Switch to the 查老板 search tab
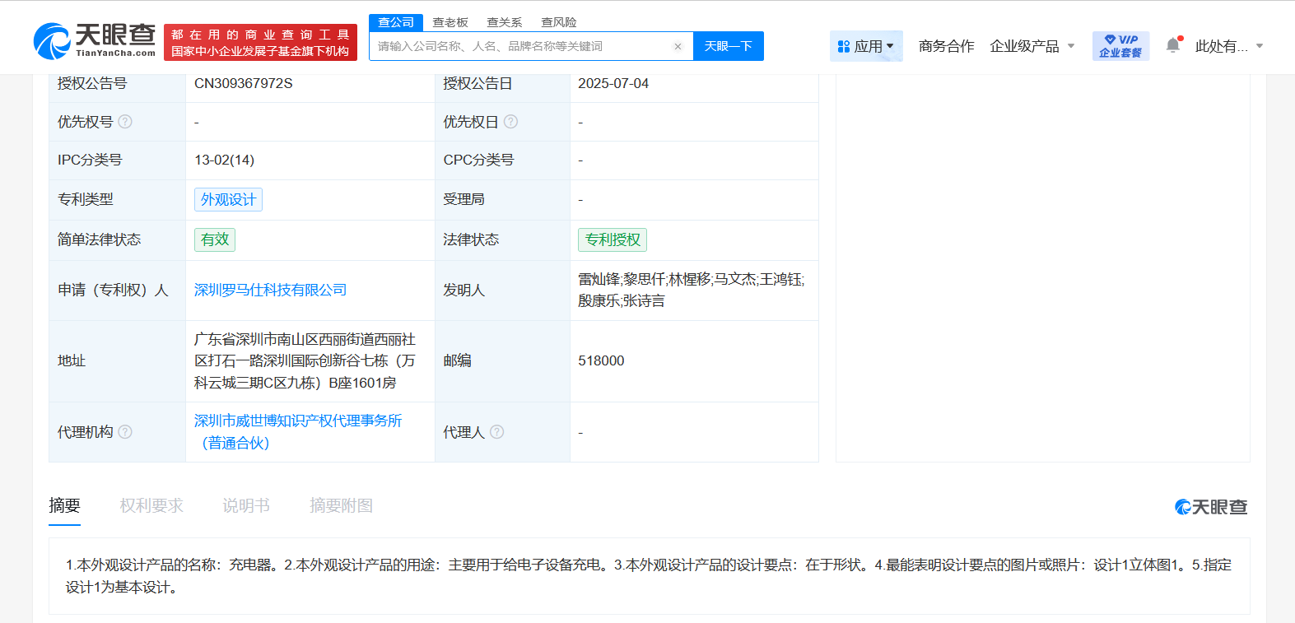This screenshot has height=623, width=1295. (450, 22)
